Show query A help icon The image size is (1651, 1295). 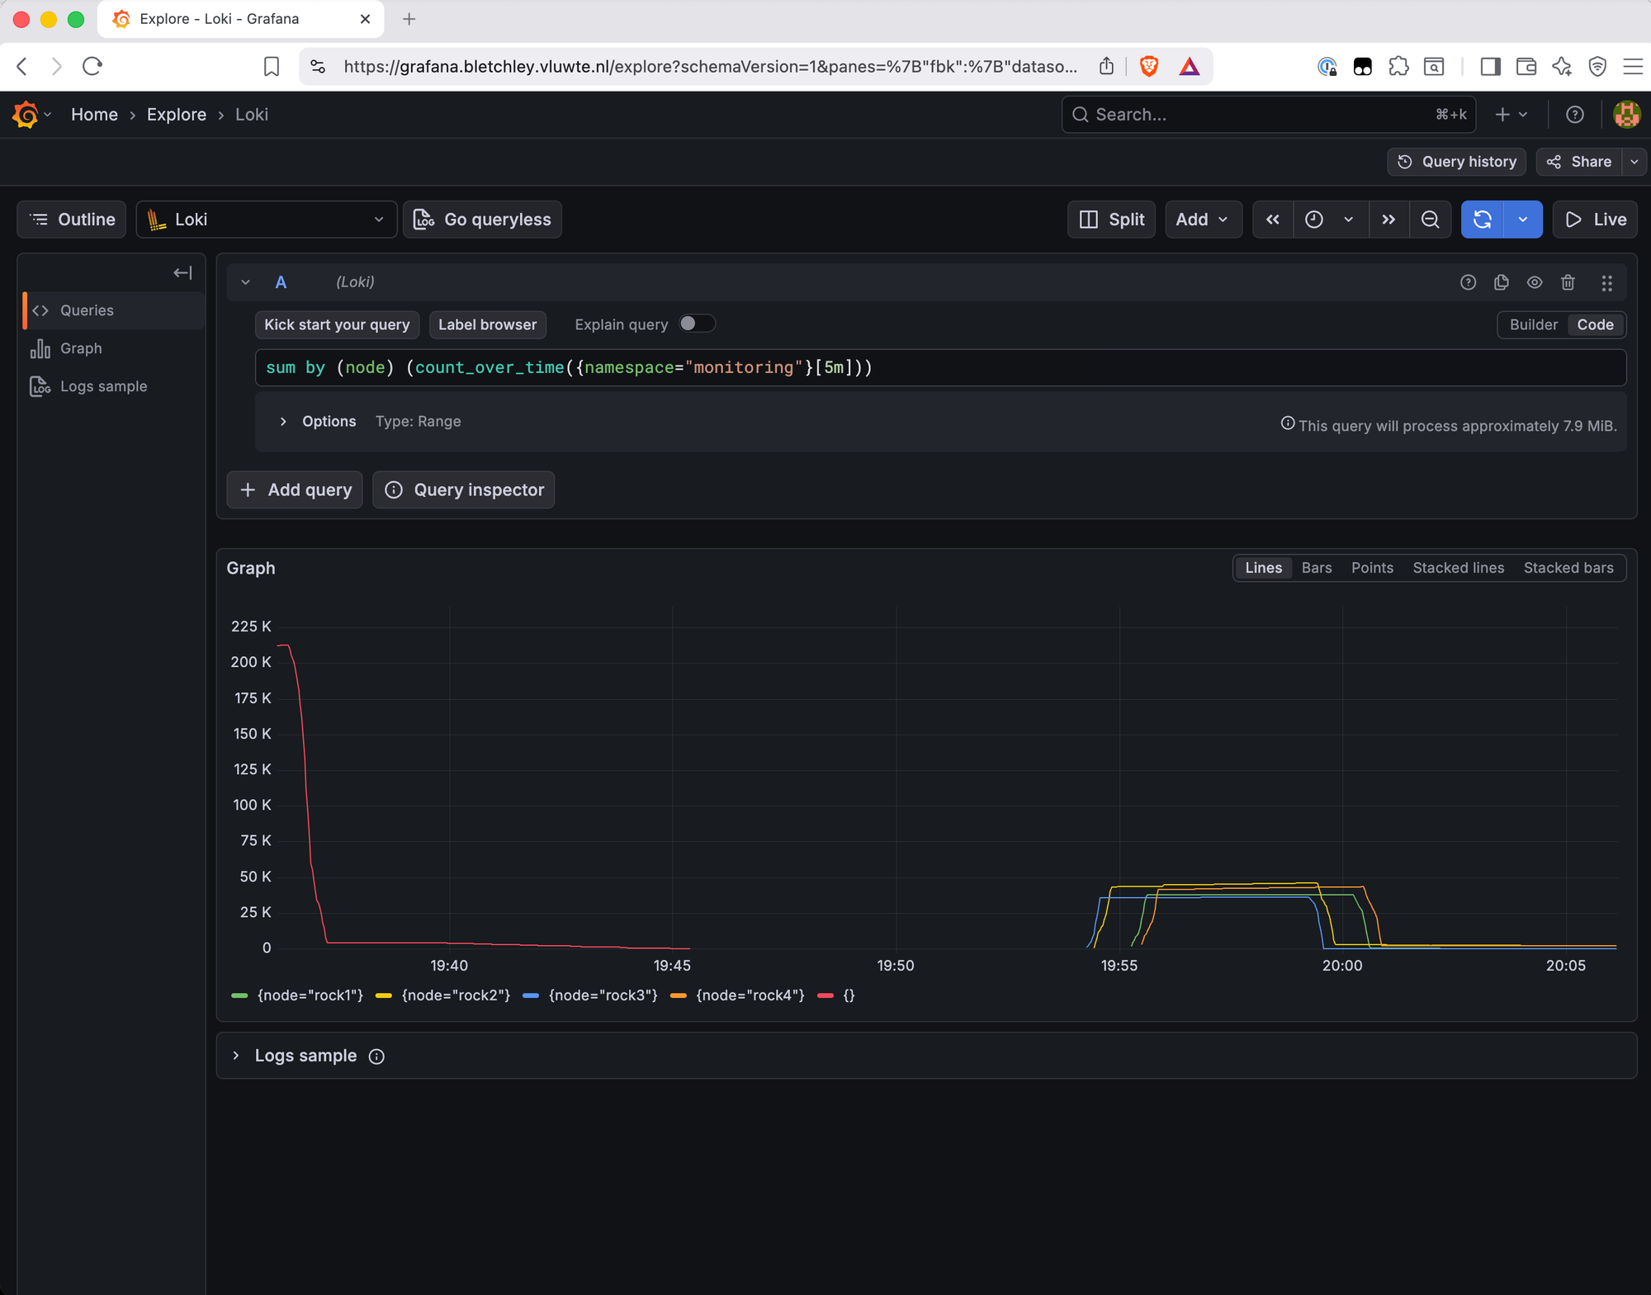[x=1468, y=282]
